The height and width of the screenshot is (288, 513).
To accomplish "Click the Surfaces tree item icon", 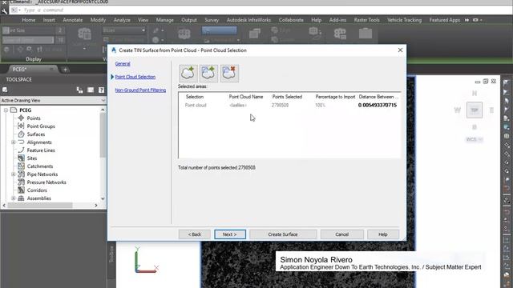I will [22, 134].
